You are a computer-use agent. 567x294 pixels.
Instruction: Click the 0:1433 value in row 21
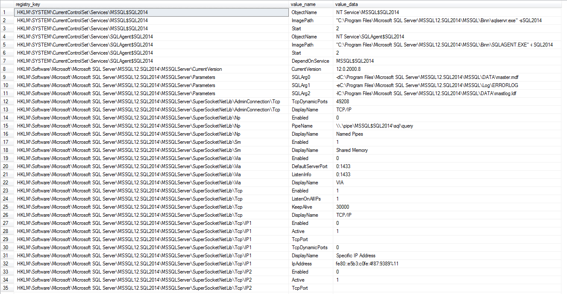(343, 175)
